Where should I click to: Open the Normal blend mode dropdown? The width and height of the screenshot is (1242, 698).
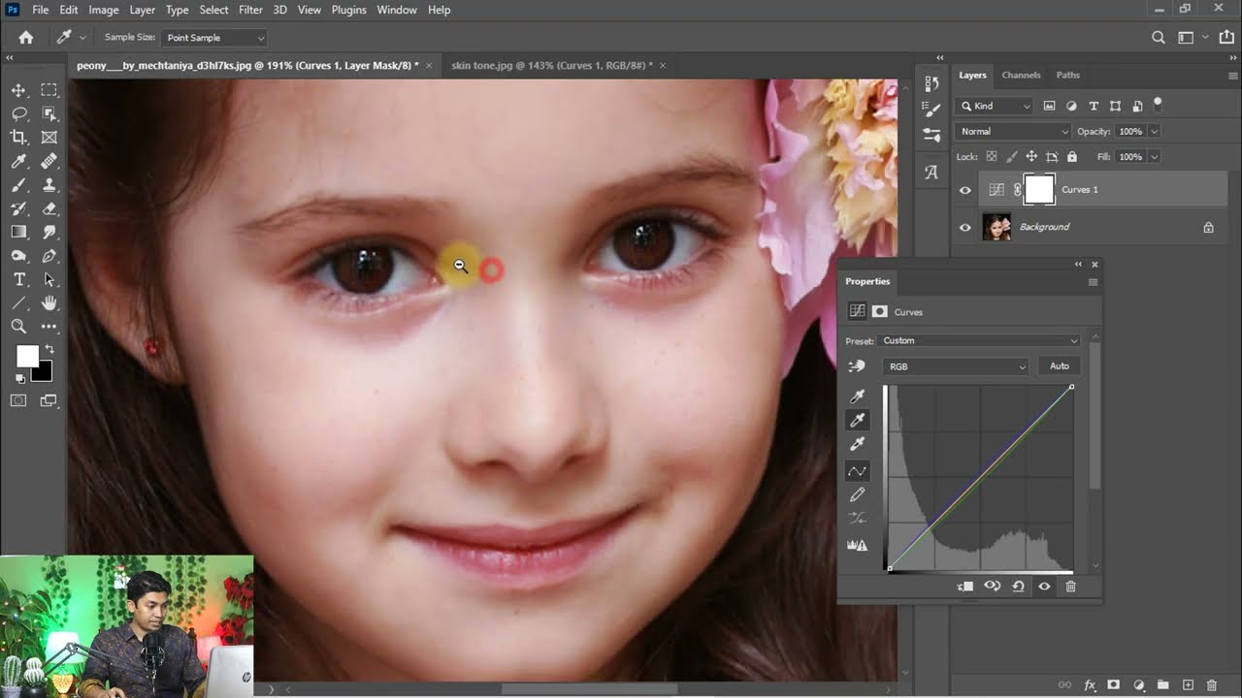click(1013, 131)
